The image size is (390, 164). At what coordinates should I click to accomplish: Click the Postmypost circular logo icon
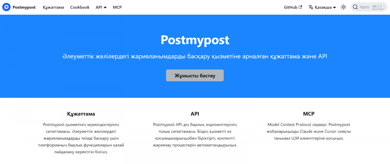(6, 7)
